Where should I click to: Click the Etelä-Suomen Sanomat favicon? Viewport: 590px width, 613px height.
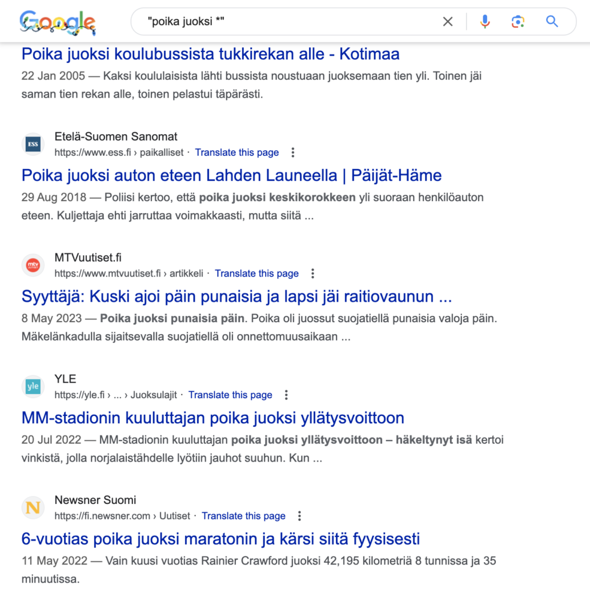pyautogui.click(x=33, y=144)
